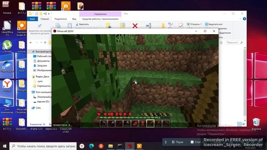Click the File Explorer taskbar icon
267x150 pixels.
coord(111,146)
